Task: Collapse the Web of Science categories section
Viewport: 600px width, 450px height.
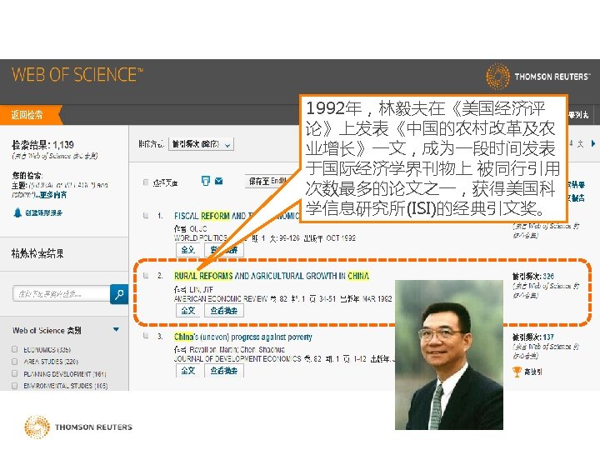Action: pyautogui.click(x=117, y=329)
